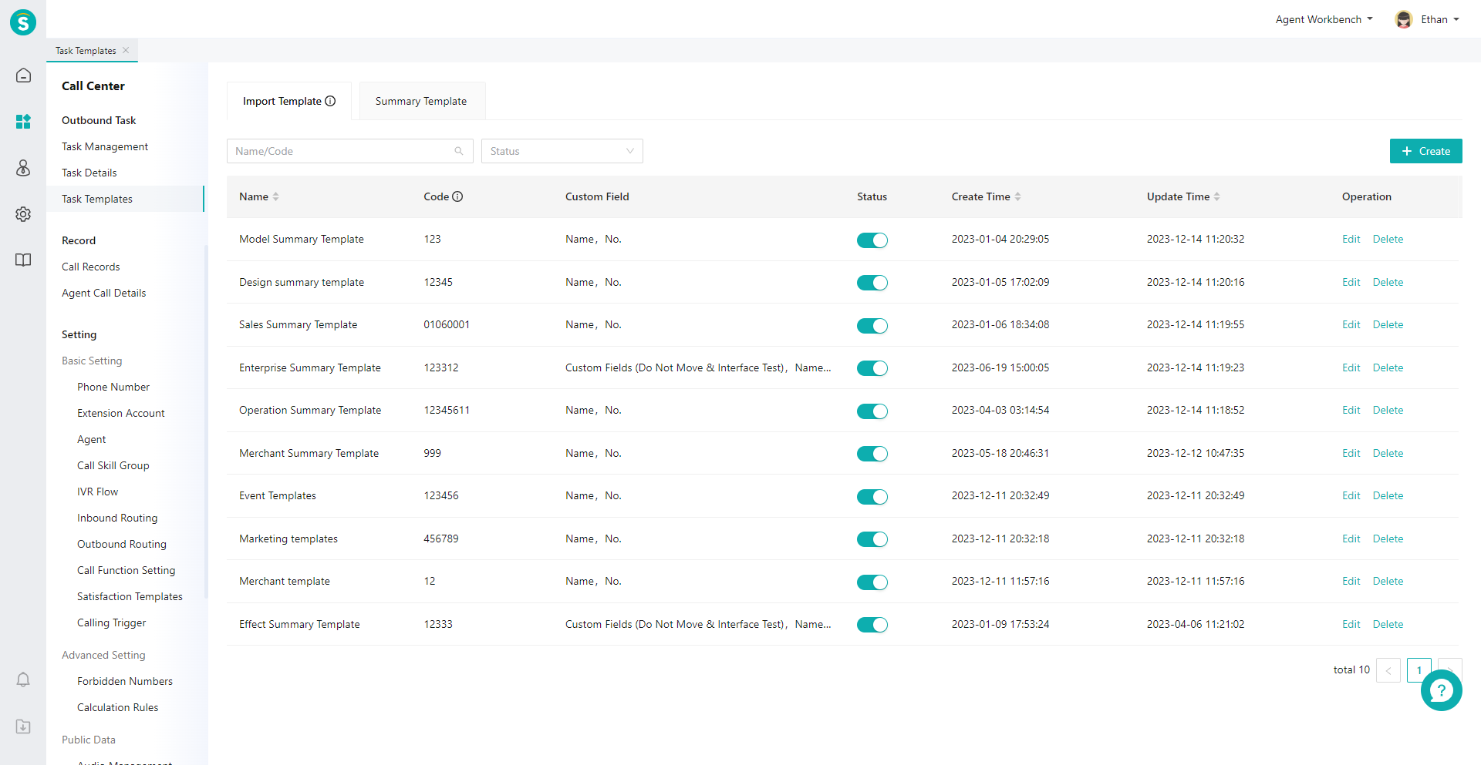Screen dimensions: 1481x765
Task: Open the Ethan user menu arrow
Action: point(1456,19)
